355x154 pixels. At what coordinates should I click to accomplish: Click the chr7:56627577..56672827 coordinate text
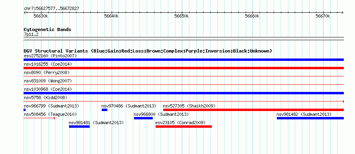(51, 9)
